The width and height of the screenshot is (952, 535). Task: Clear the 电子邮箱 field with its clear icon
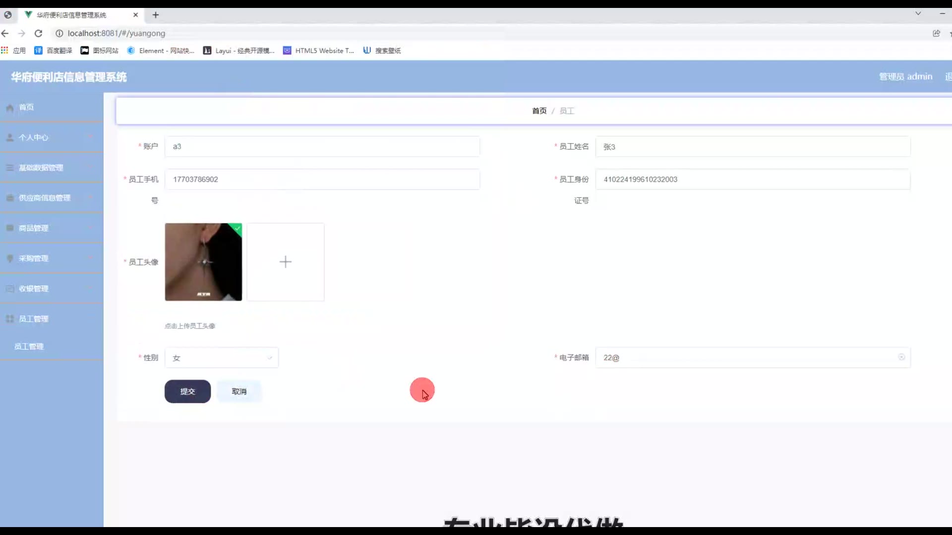[x=901, y=357]
